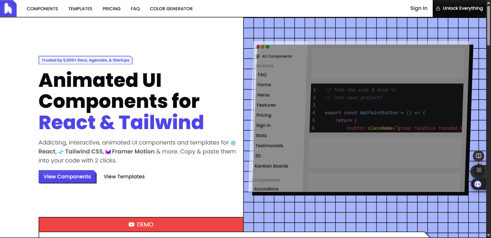
Task: Click the Hover logo in the top-left corner
Action: click(x=8, y=8)
